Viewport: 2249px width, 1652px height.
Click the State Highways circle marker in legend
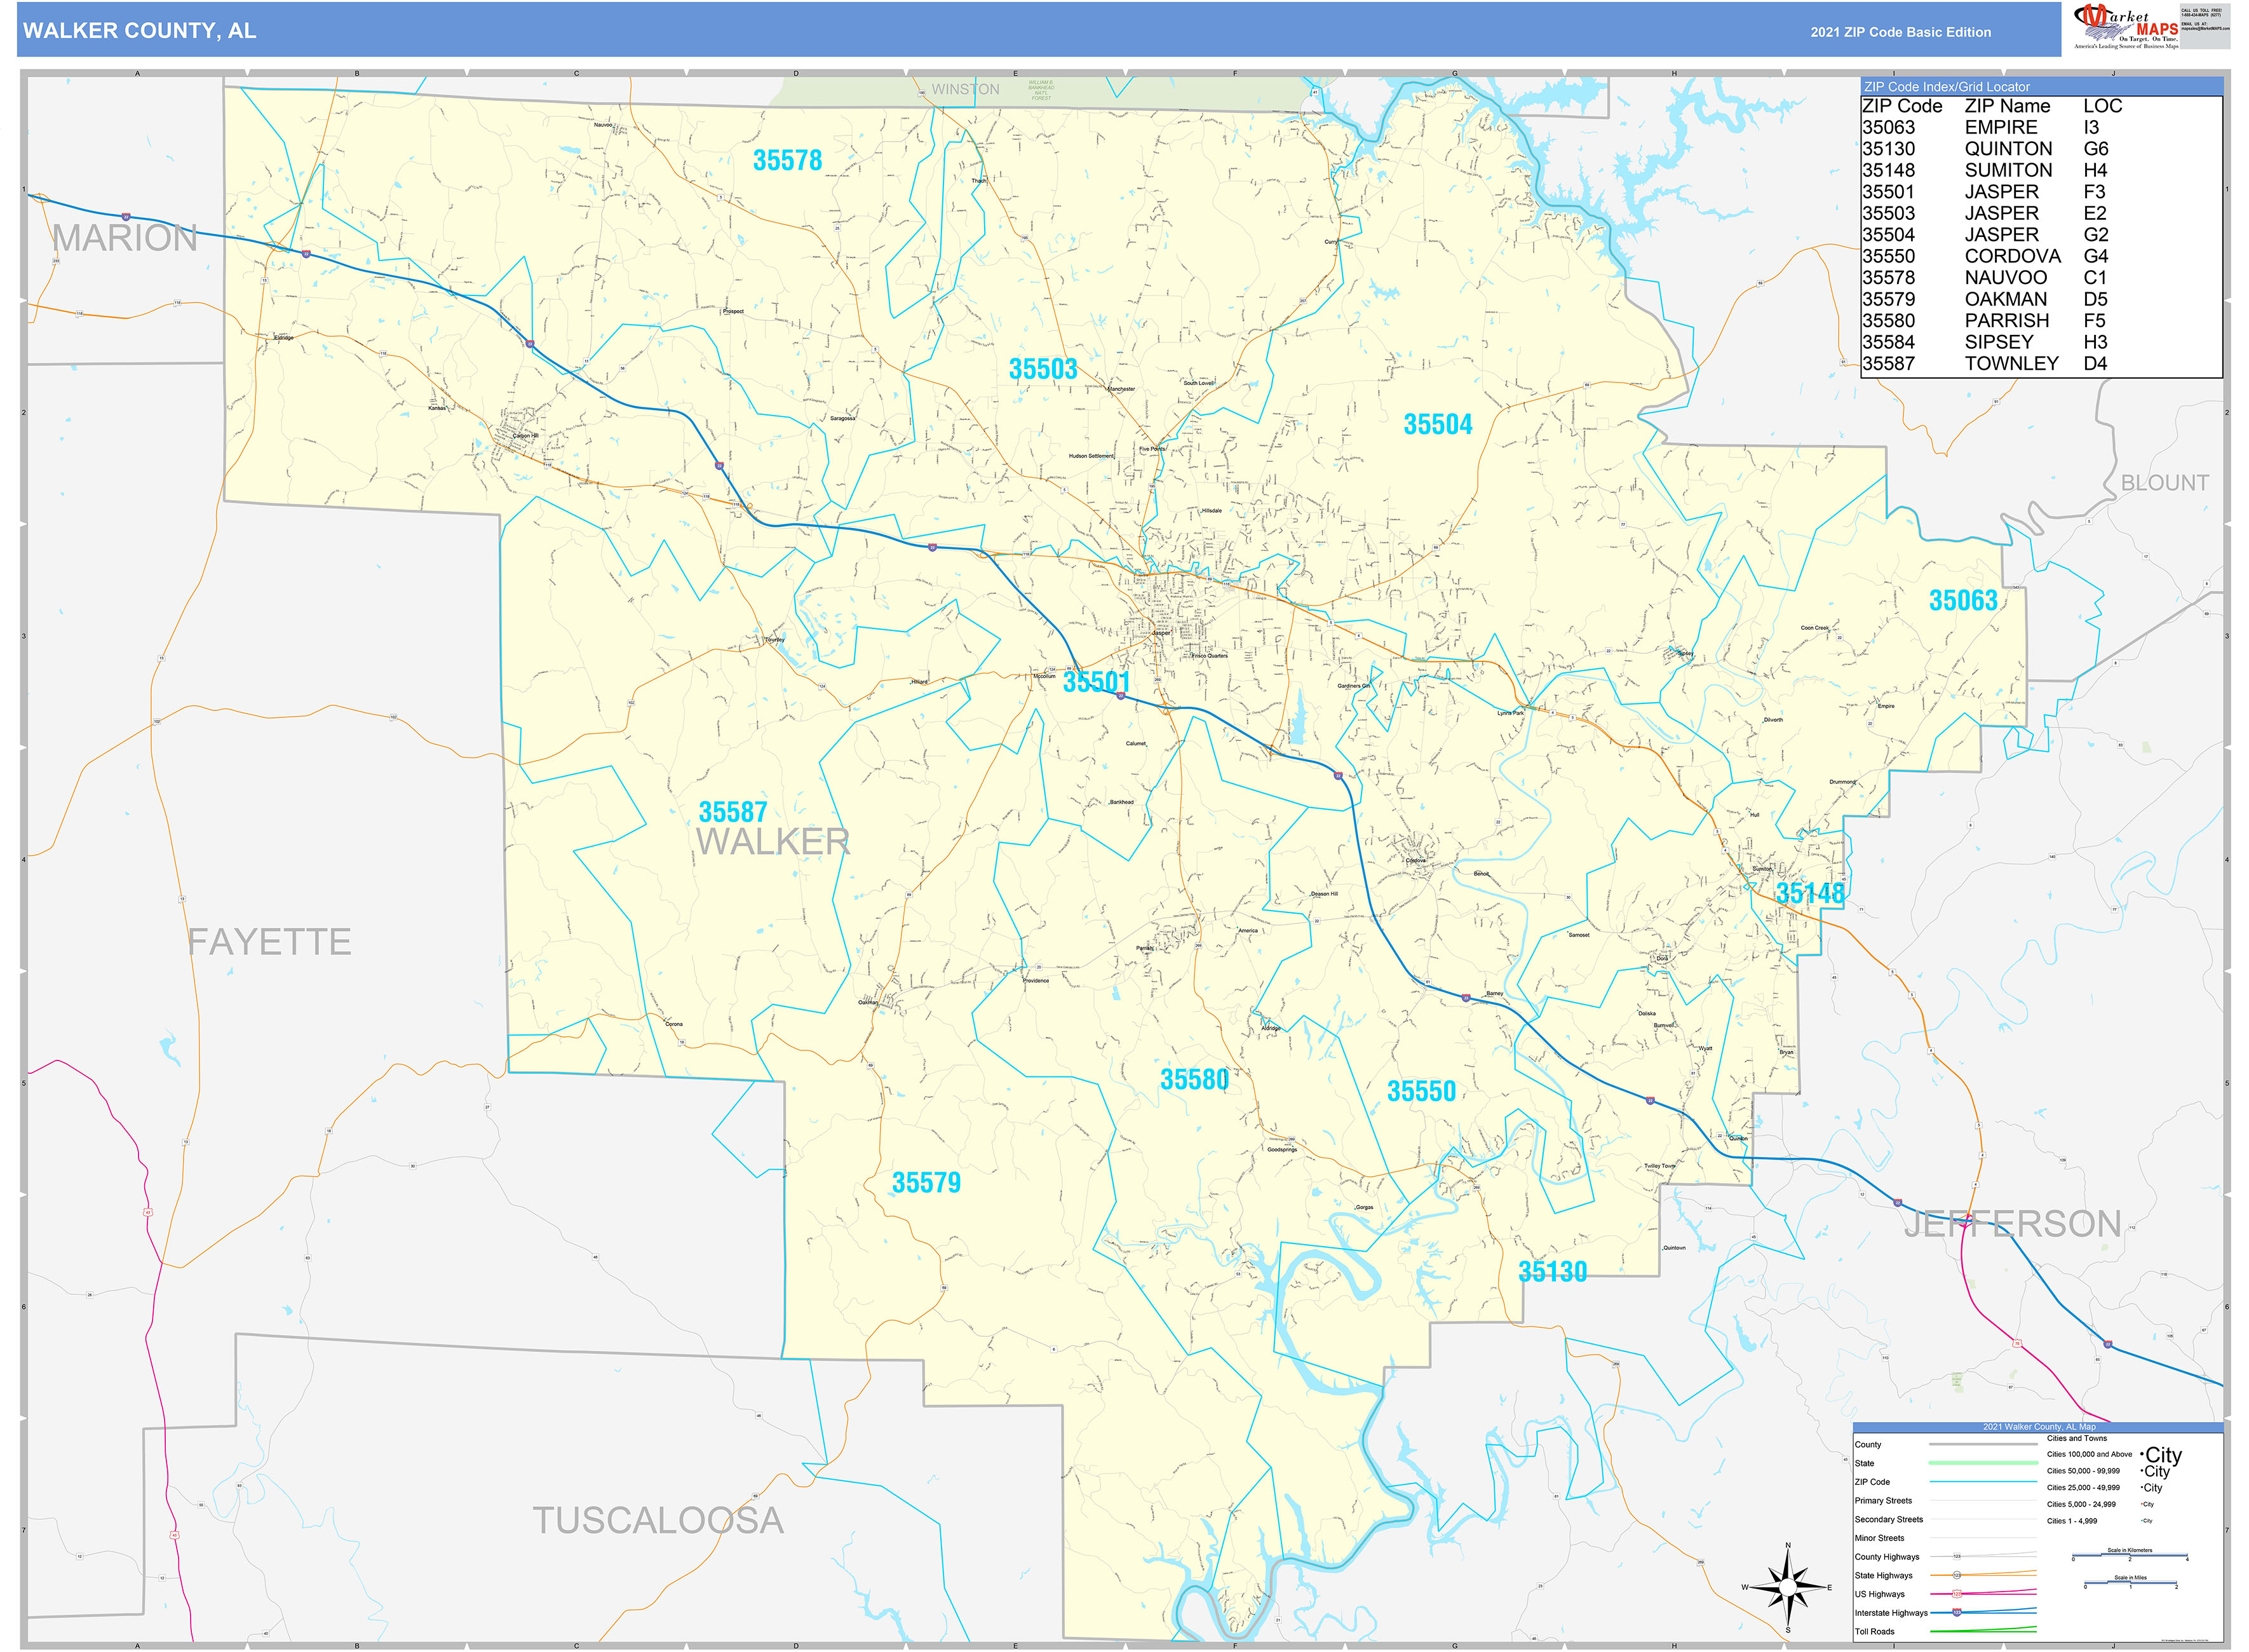click(x=1957, y=1575)
